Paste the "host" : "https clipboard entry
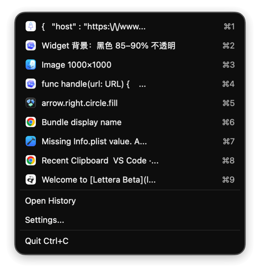Screen dimensions: 260x272 (130, 26)
